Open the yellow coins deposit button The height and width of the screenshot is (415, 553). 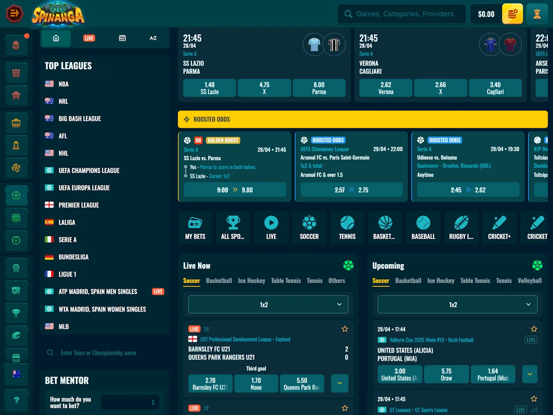click(512, 14)
